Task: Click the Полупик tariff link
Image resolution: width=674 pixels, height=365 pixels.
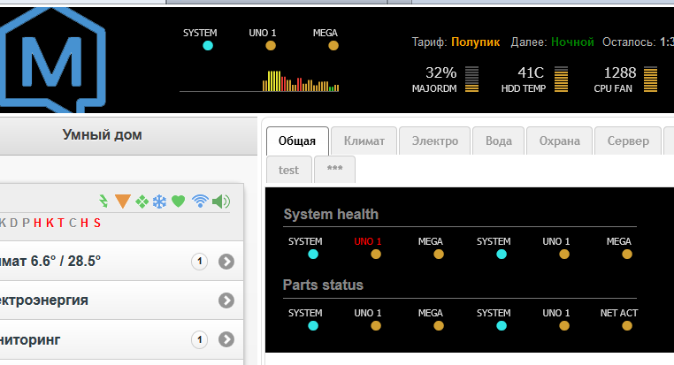Action: click(x=475, y=42)
